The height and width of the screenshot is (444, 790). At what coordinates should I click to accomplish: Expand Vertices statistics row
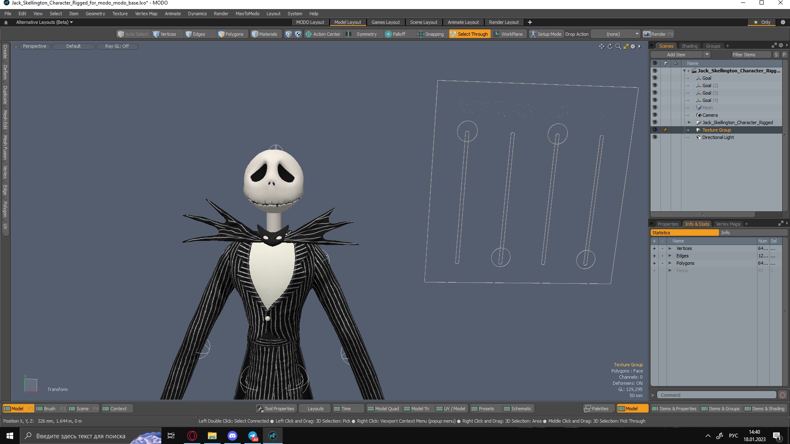tap(670, 248)
